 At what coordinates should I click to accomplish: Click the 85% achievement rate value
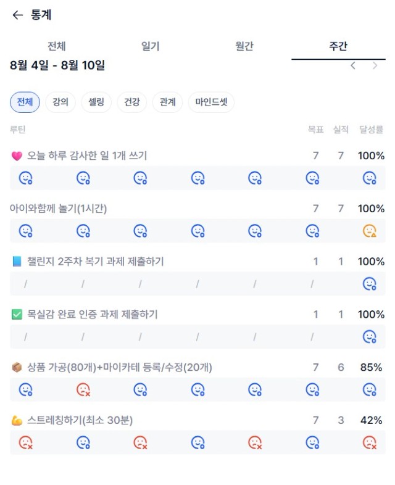click(371, 368)
